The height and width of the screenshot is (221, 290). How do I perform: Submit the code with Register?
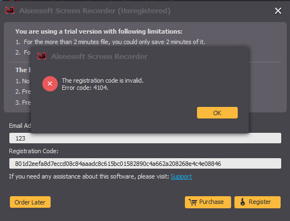pos(258,202)
